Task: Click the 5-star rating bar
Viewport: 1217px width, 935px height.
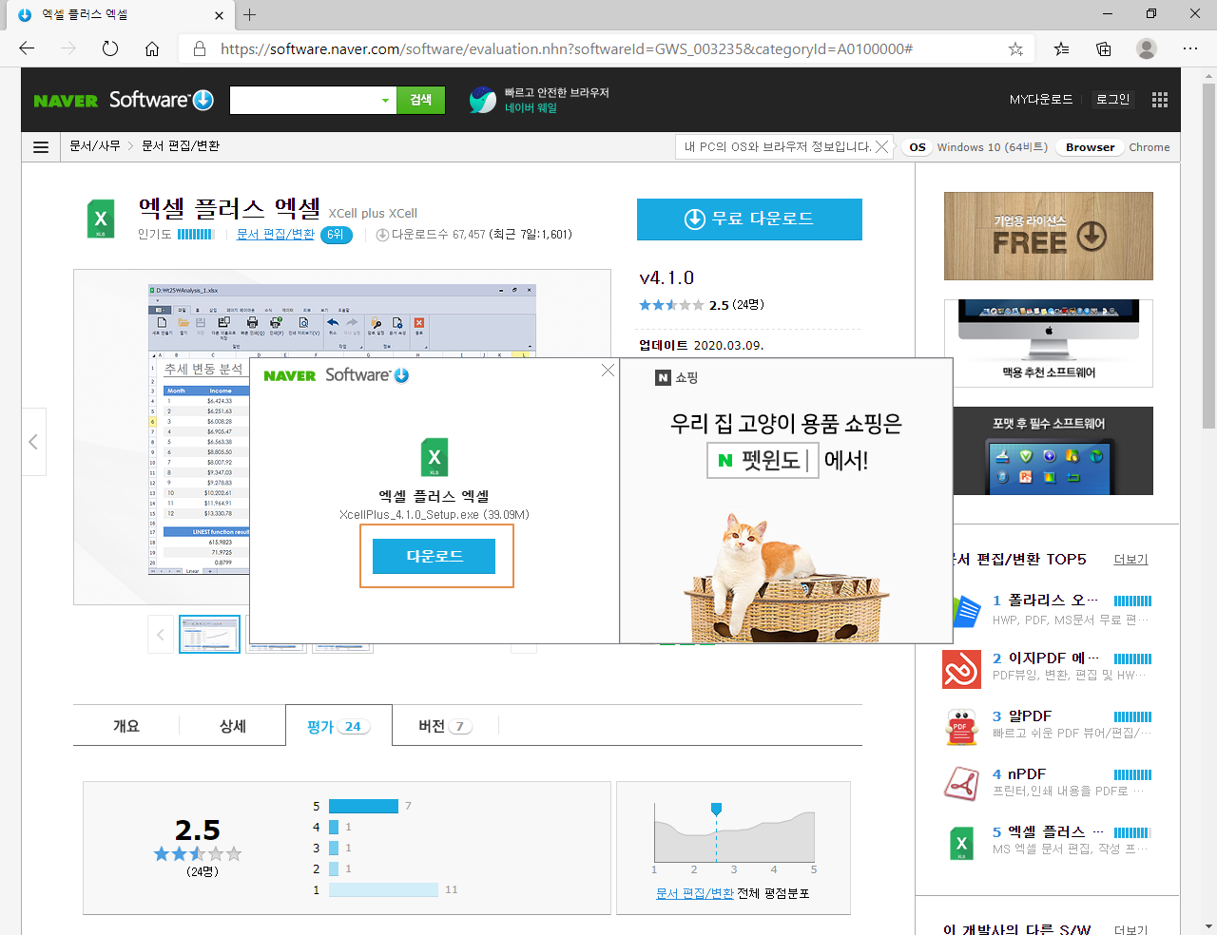Action: pos(364,806)
